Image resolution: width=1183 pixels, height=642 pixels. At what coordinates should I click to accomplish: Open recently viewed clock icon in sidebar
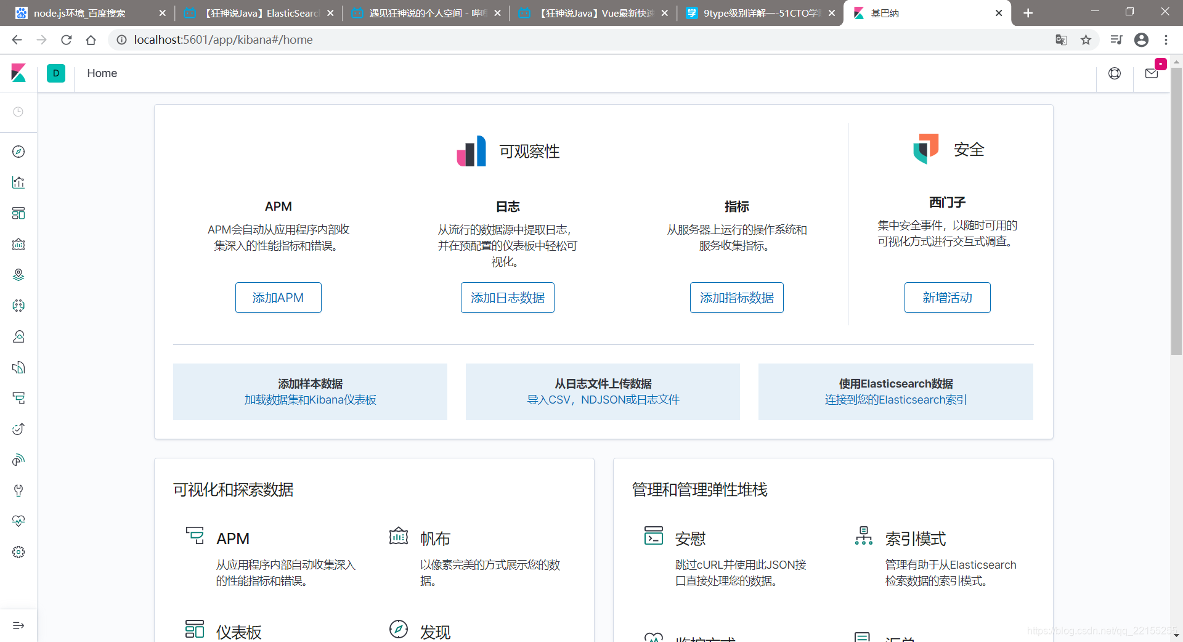pyautogui.click(x=18, y=112)
